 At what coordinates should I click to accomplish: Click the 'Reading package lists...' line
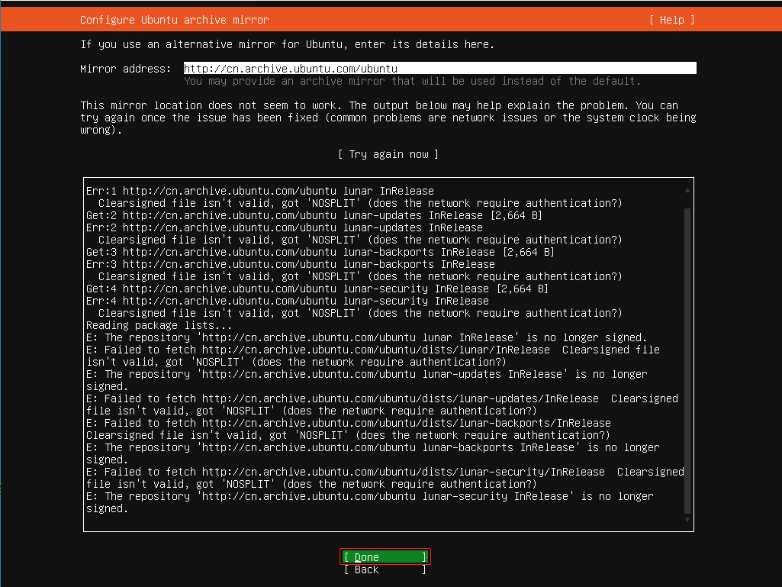point(159,325)
